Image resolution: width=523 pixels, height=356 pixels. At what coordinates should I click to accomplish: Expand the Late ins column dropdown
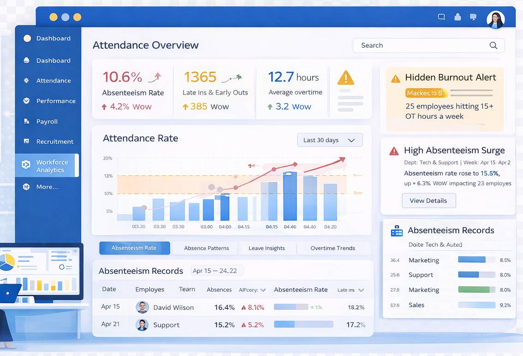[361, 290]
